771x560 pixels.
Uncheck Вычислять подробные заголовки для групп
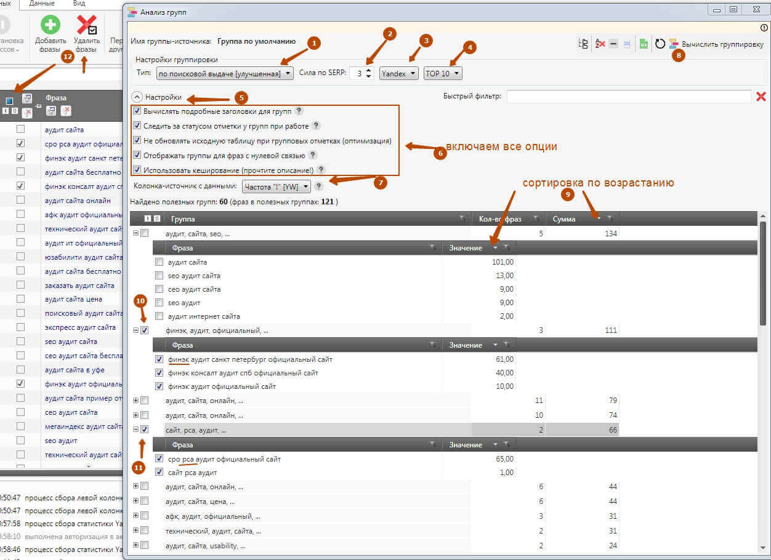point(137,111)
